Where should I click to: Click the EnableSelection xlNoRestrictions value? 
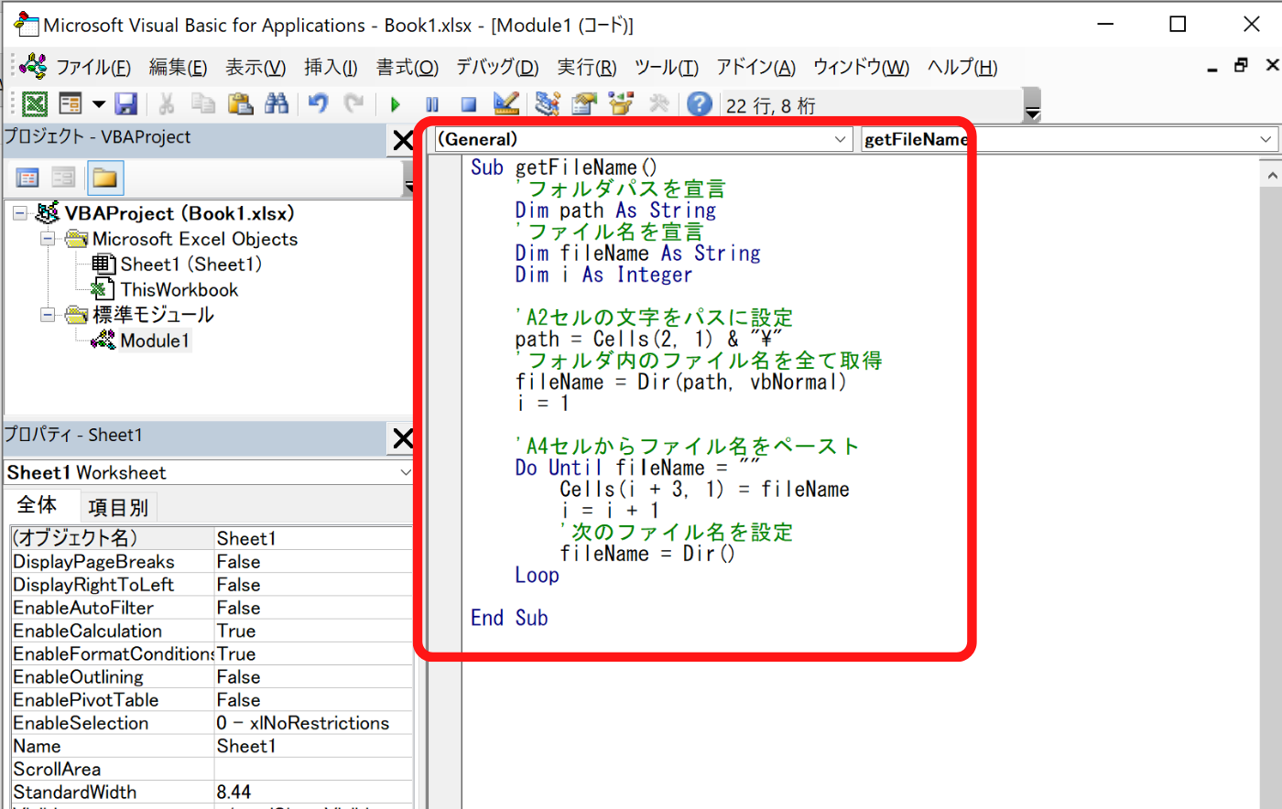coord(313,723)
